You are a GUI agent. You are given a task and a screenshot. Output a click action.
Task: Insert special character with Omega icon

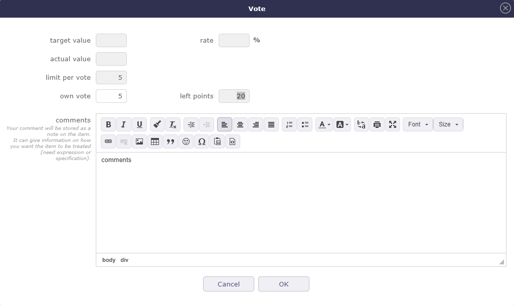[x=202, y=142]
